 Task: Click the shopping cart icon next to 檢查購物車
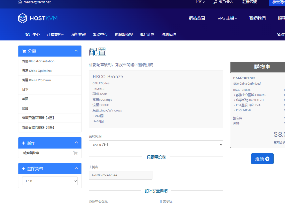[x=75, y=153]
